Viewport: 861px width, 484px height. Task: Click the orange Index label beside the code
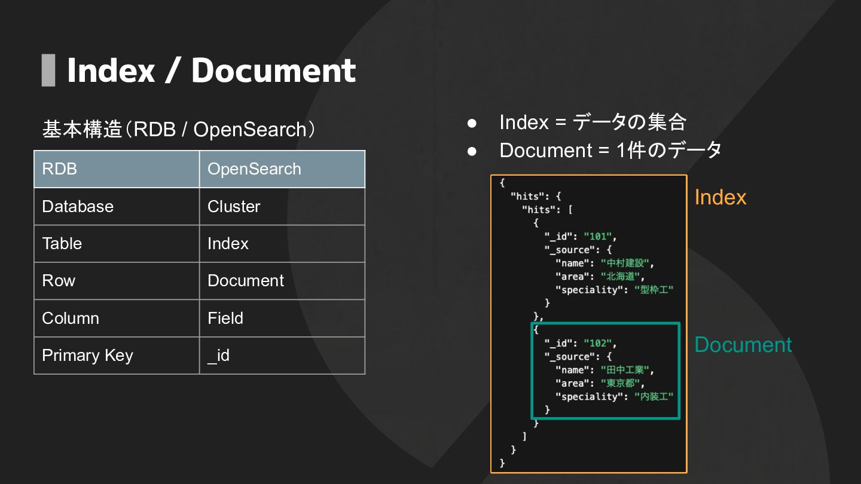(x=720, y=198)
